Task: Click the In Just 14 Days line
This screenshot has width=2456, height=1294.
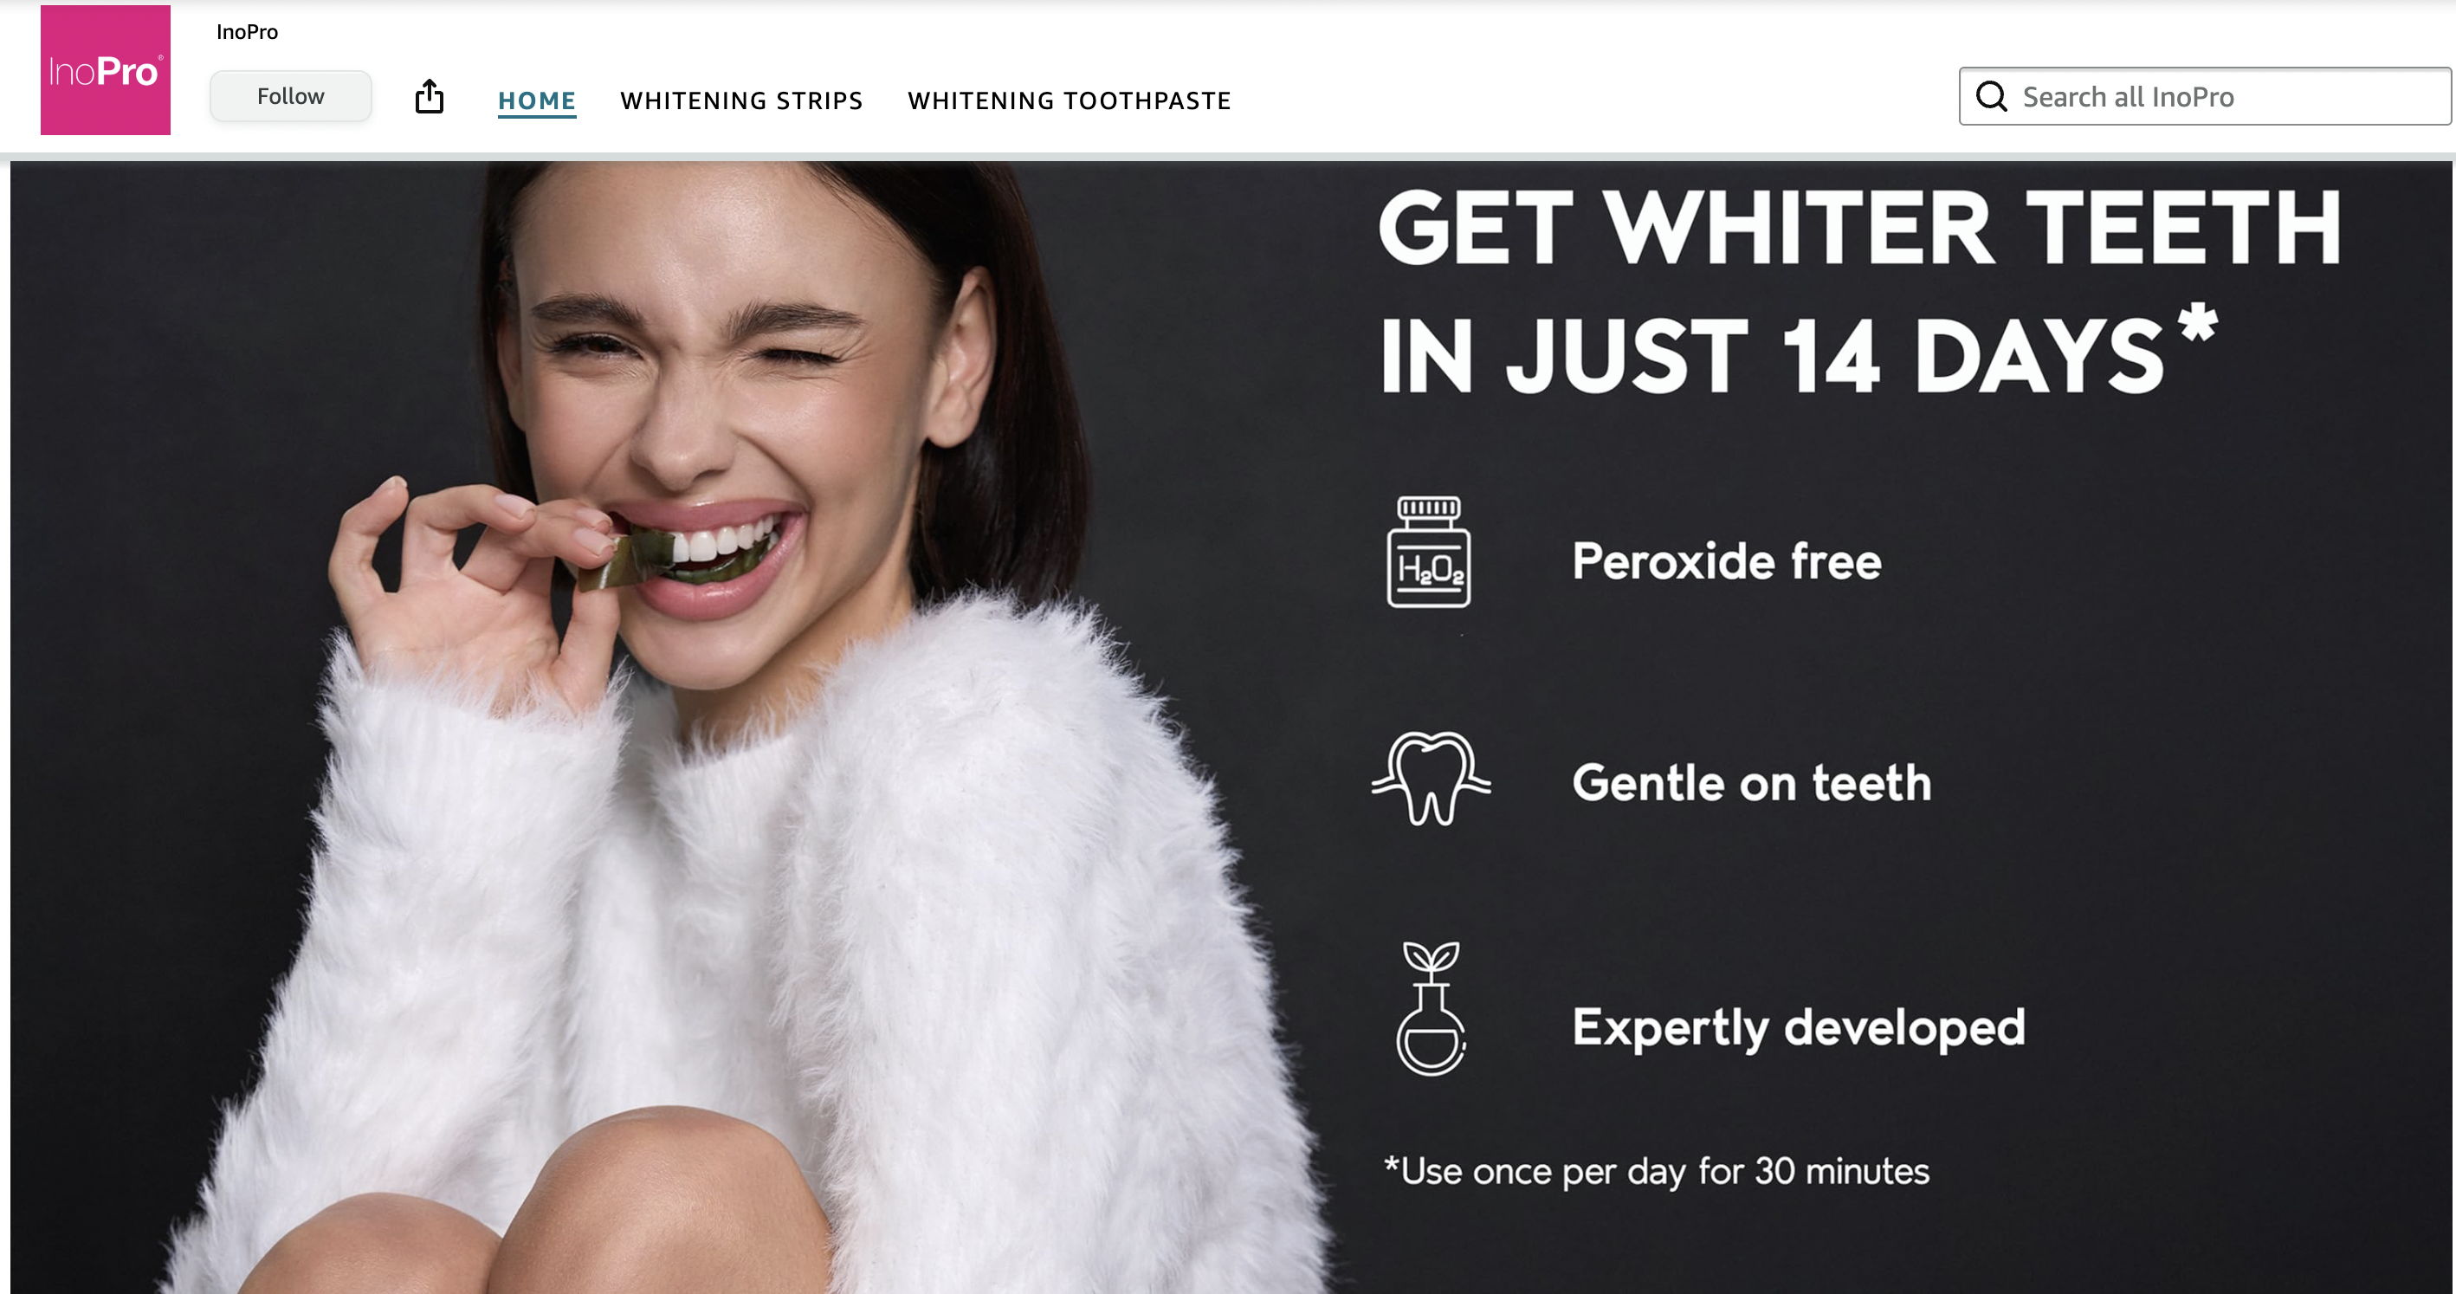Action: (x=1799, y=351)
